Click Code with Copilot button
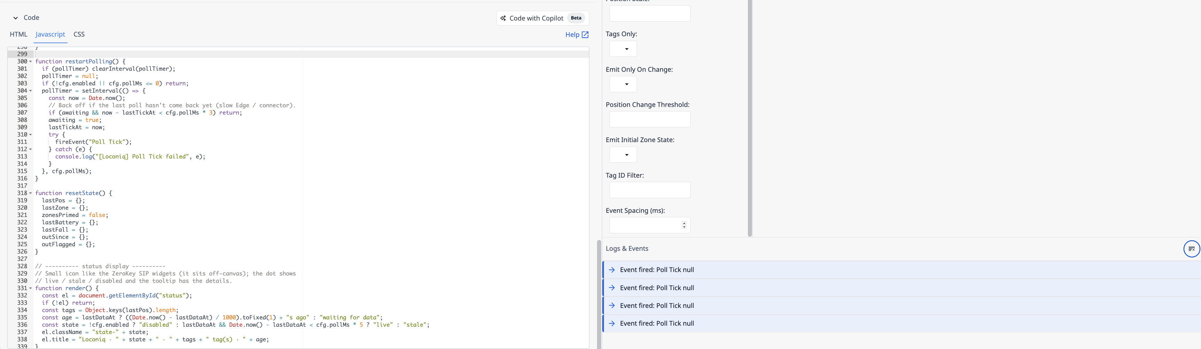 click(x=543, y=18)
